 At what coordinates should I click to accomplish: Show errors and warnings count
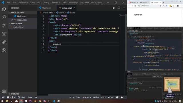[11, 97]
